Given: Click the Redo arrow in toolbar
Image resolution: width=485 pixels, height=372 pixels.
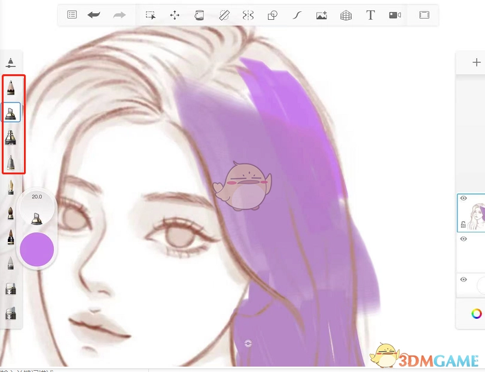Looking at the screenshot, I should pyautogui.click(x=120, y=15).
